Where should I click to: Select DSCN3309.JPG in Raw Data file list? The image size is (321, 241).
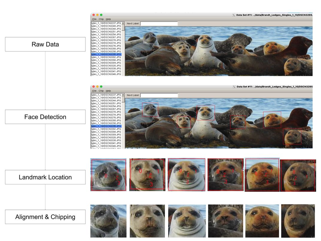(106, 63)
